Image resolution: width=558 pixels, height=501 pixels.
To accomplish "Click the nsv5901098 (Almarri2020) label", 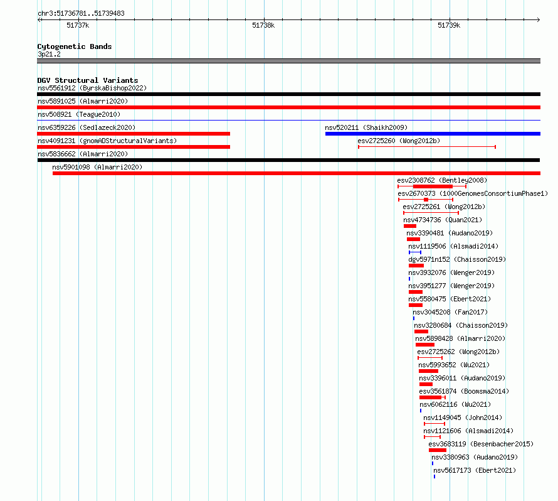I will 97,167.
